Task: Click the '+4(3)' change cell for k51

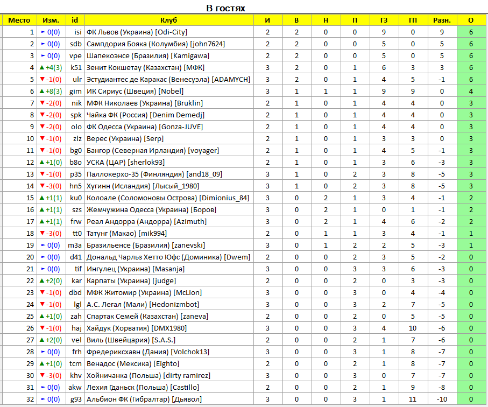Action: click(x=51, y=68)
